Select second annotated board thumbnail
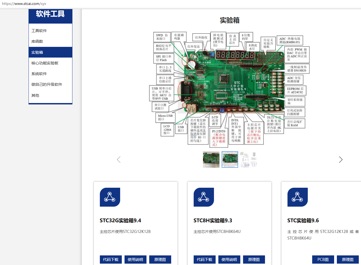This screenshot has width=361, height=265. (230, 159)
